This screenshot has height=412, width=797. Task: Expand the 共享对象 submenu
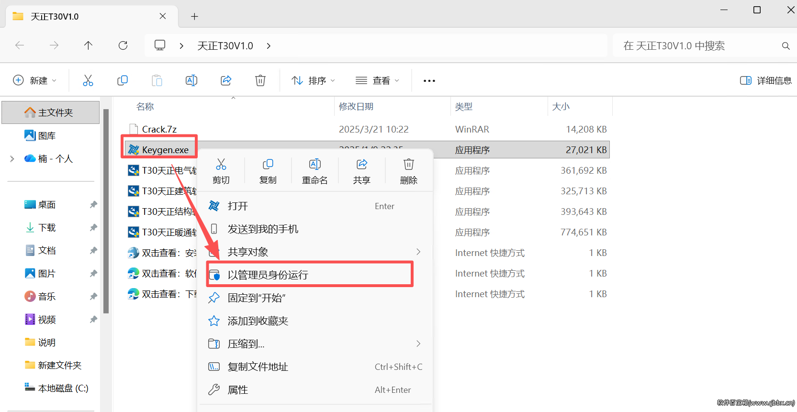tap(418, 252)
